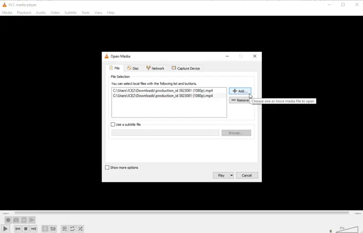363x233 pixels.
Task: Click the Play button in the main toolbar
Action: pos(5,228)
